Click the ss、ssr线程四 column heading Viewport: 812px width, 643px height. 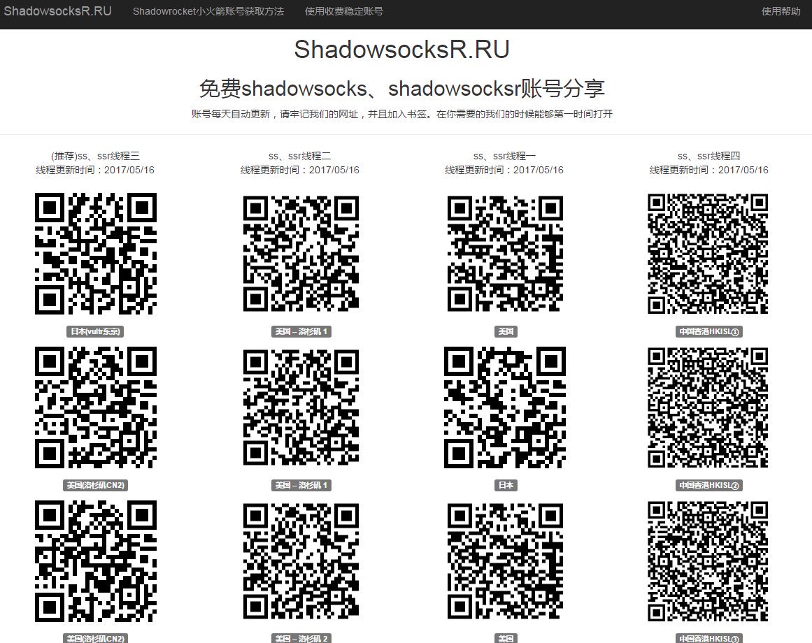click(x=709, y=156)
